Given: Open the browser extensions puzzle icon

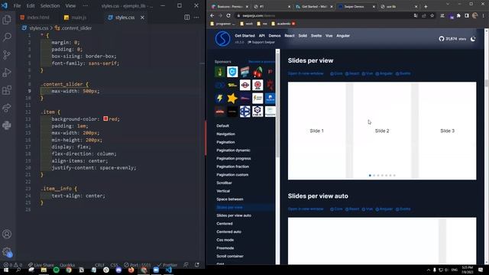Looking at the screenshot, I should [458, 15].
